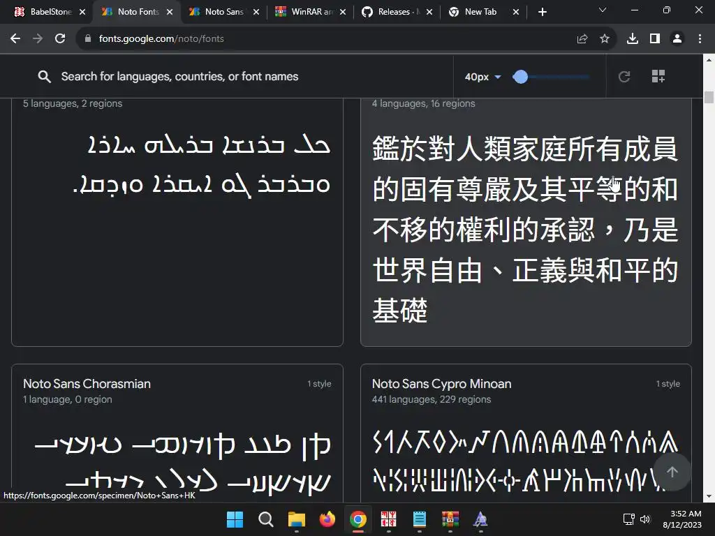Open the Noto Sans Cypro Minoan font card
Screen dimensions: 715x536
[x=526, y=433]
